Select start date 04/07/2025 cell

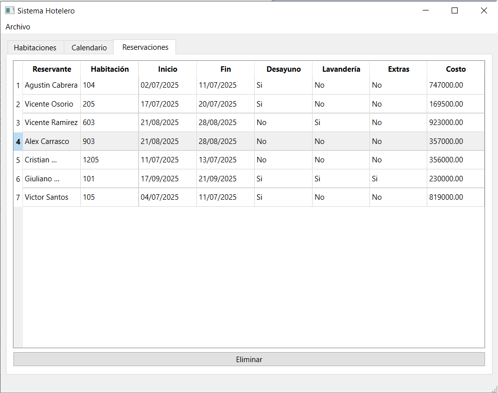point(167,197)
